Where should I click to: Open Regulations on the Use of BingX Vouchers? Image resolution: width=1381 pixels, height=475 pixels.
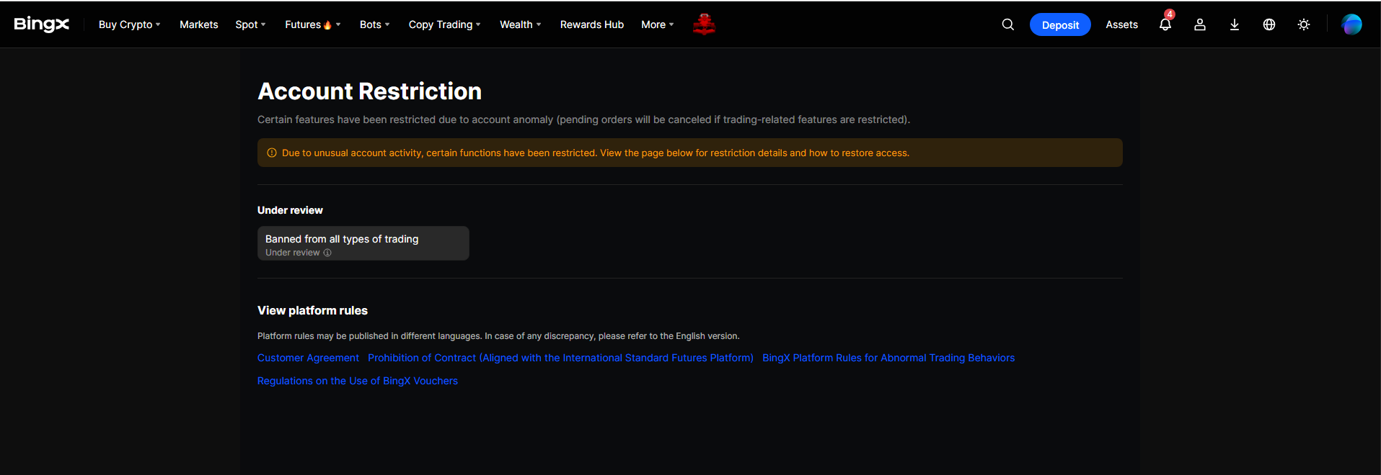[x=358, y=381]
